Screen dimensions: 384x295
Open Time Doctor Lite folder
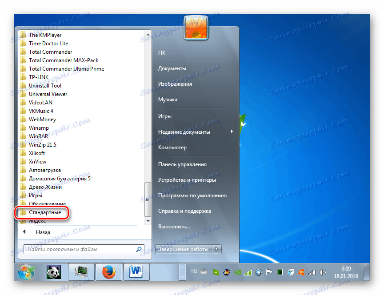(44, 44)
